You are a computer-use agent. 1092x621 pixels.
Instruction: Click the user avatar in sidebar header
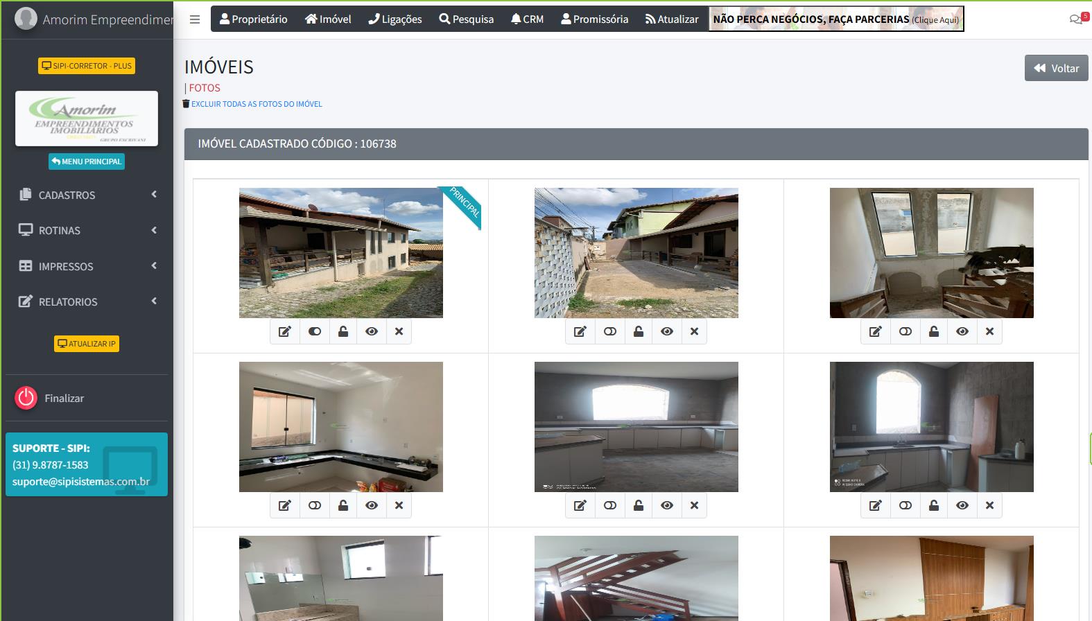click(26, 19)
